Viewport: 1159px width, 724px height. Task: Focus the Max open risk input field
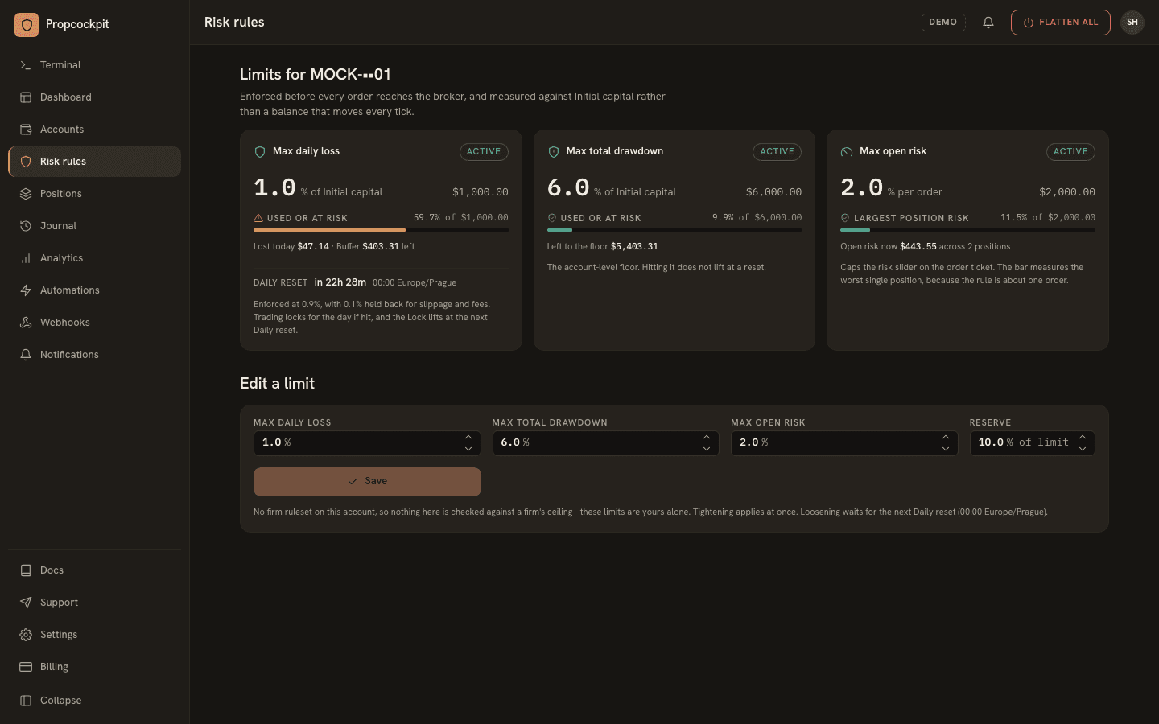pyautogui.click(x=844, y=443)
